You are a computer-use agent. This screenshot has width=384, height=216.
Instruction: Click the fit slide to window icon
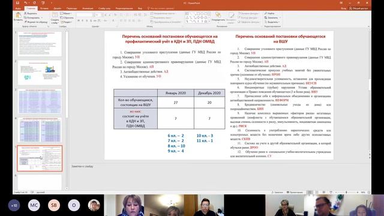[x=369, y=192]
